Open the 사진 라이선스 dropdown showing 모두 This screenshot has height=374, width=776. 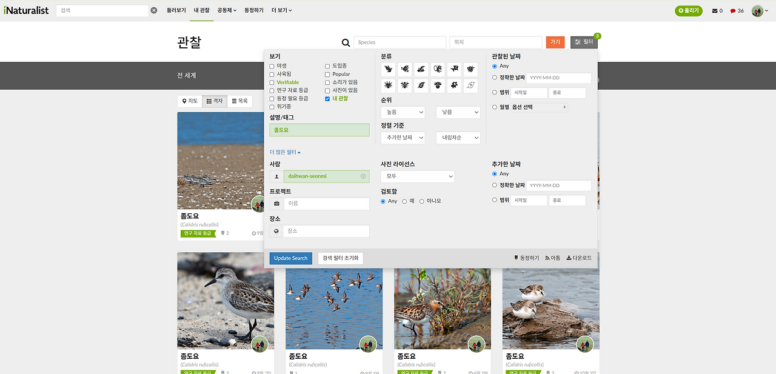pyautogui.click(x=417, y=176)
